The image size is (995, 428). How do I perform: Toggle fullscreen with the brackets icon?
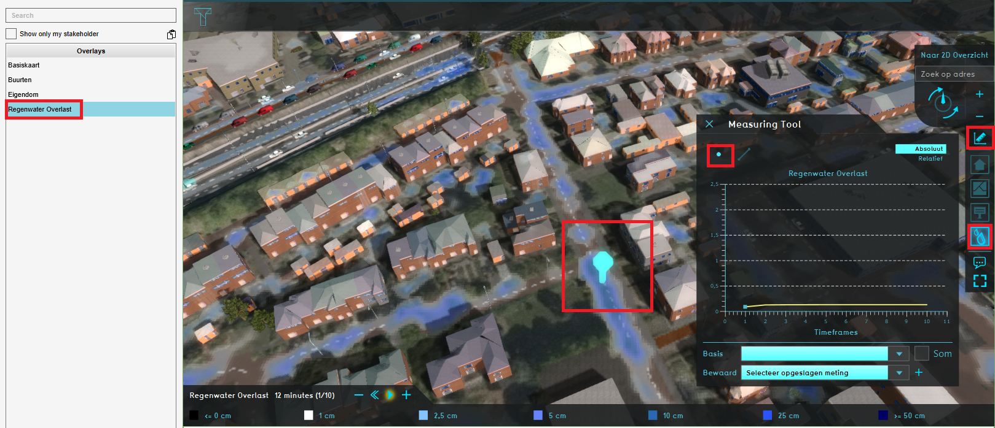pos(980,281)
